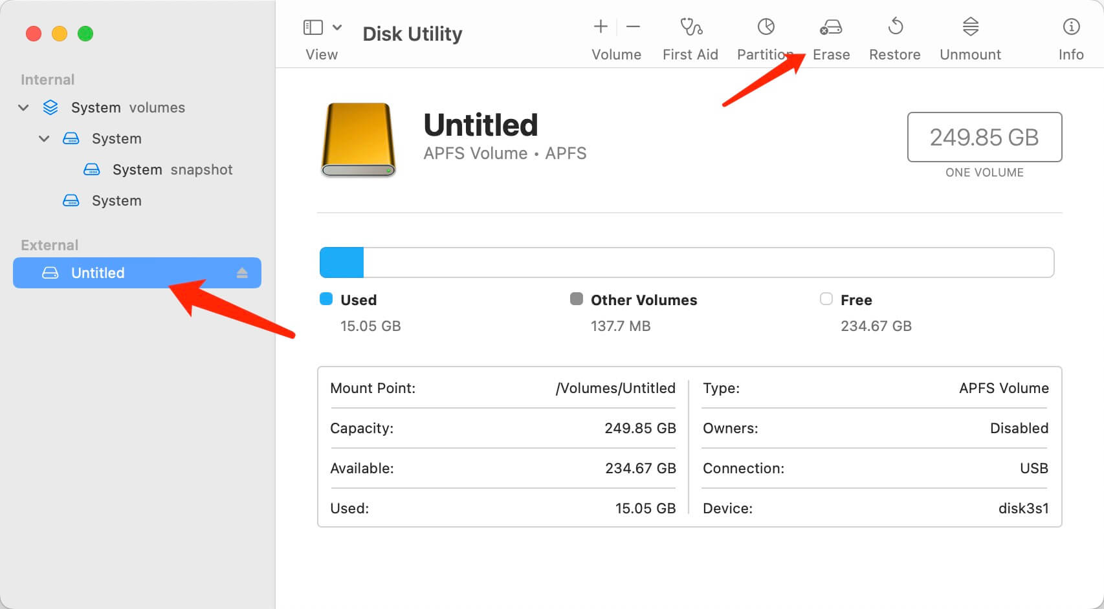Click the Unmount toolbar label
The height and width of the screenshot is (609, 1104).
(x=971, y=54)
